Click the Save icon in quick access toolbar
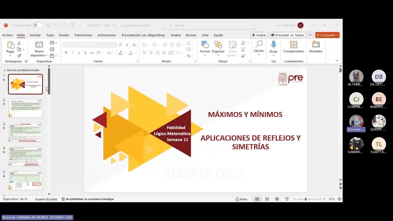Screen dimensions: 393x221 [49, 25]
